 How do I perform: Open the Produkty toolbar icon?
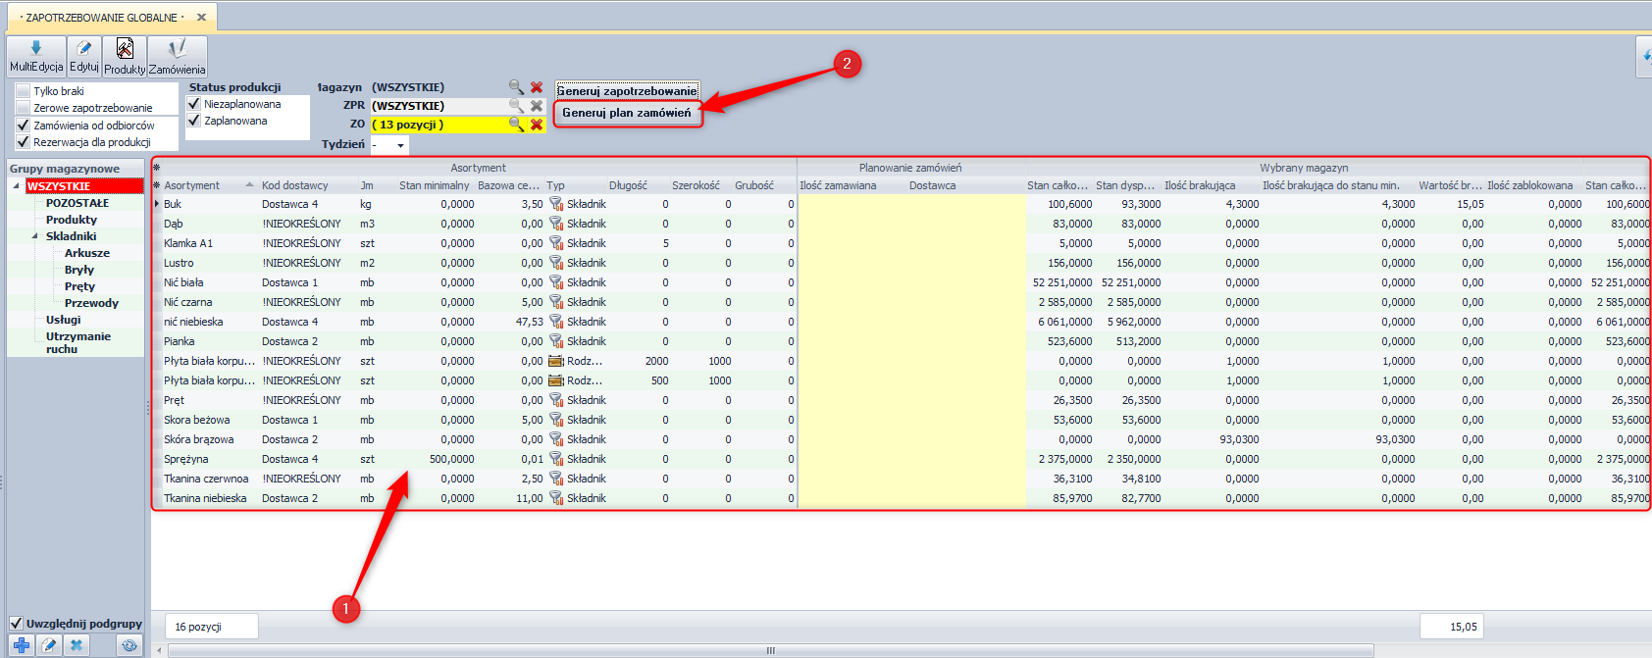tap(125, 56)
